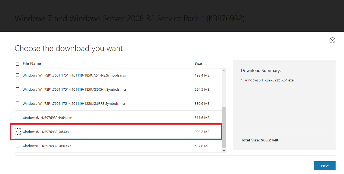Check the IA64FRE.Symbols.msi file box
The width and height of the screenshot is (344, 174).
point(18,75)
